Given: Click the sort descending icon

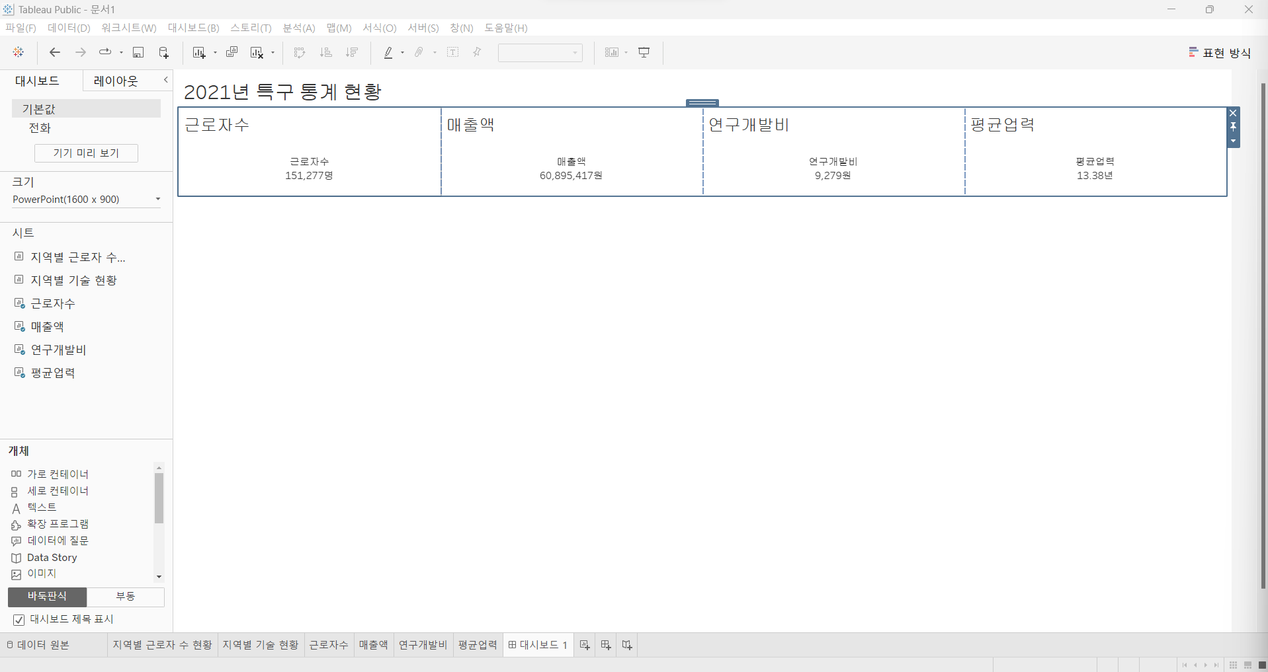Looking at the screenshot, I should pyautogui.click(x=352, y=52).
